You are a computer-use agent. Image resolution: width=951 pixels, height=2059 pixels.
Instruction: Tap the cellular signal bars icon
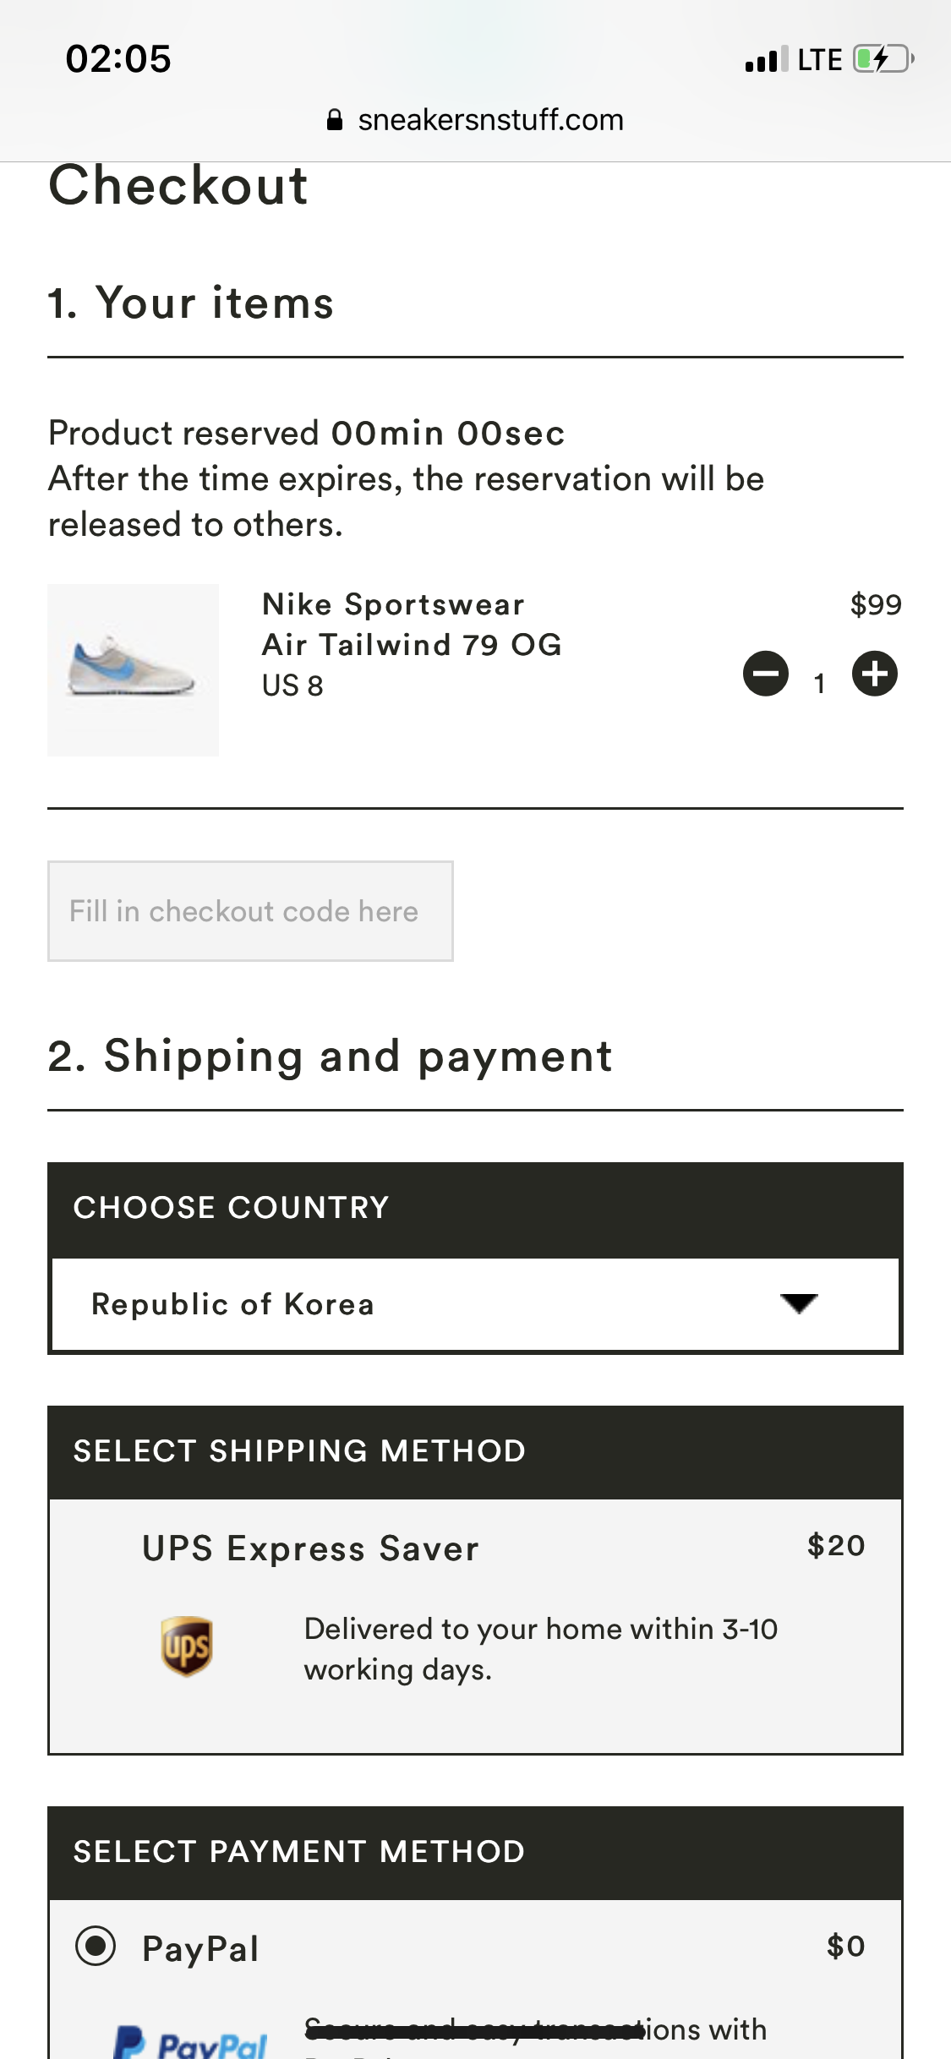click(x=766, y=60)
